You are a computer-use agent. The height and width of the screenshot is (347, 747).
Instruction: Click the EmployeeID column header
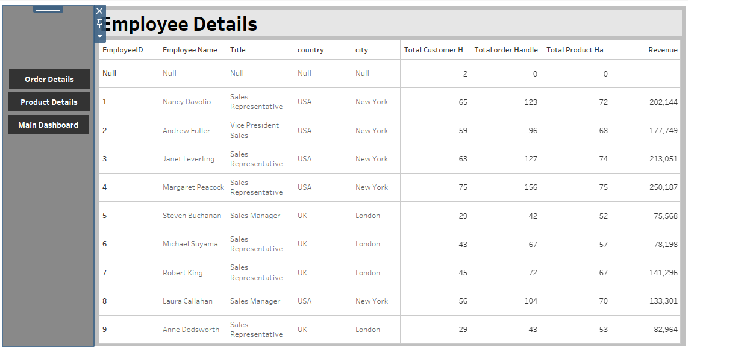click(x=123, y=50)
